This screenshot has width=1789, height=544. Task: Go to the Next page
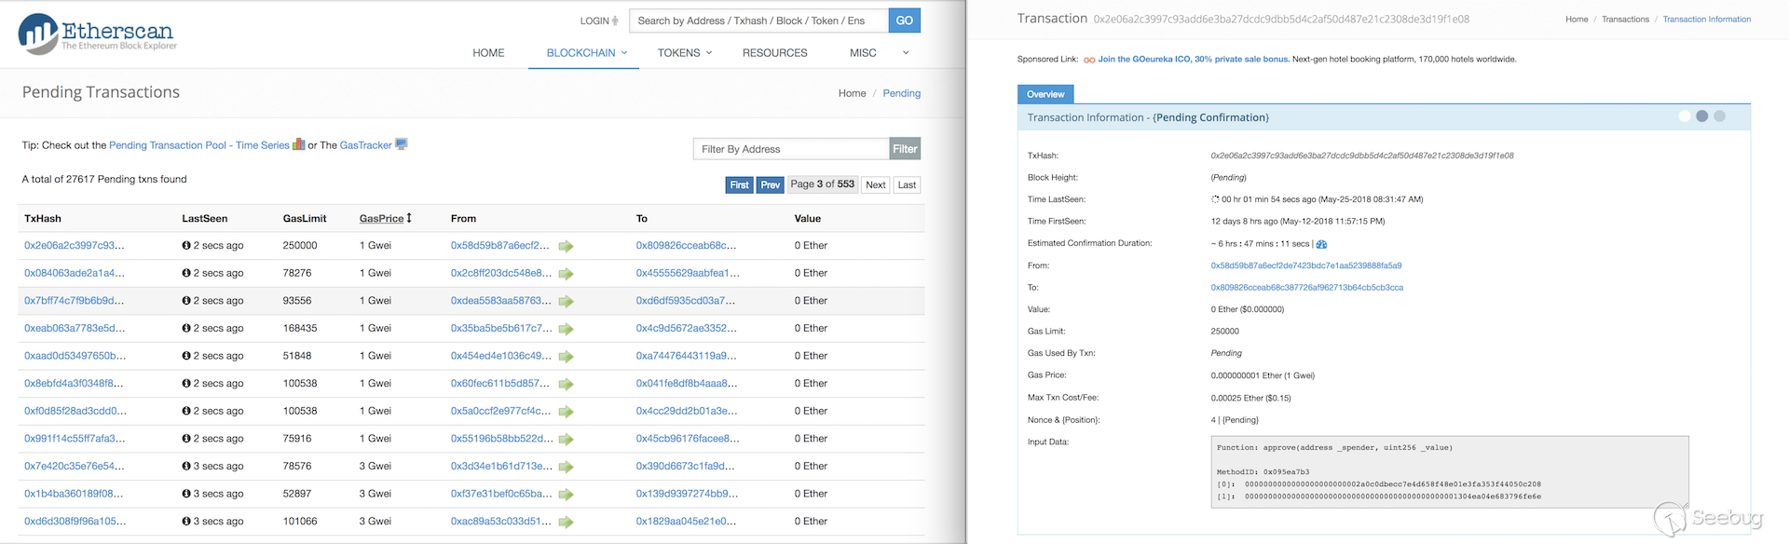click(x=876, y=184)
